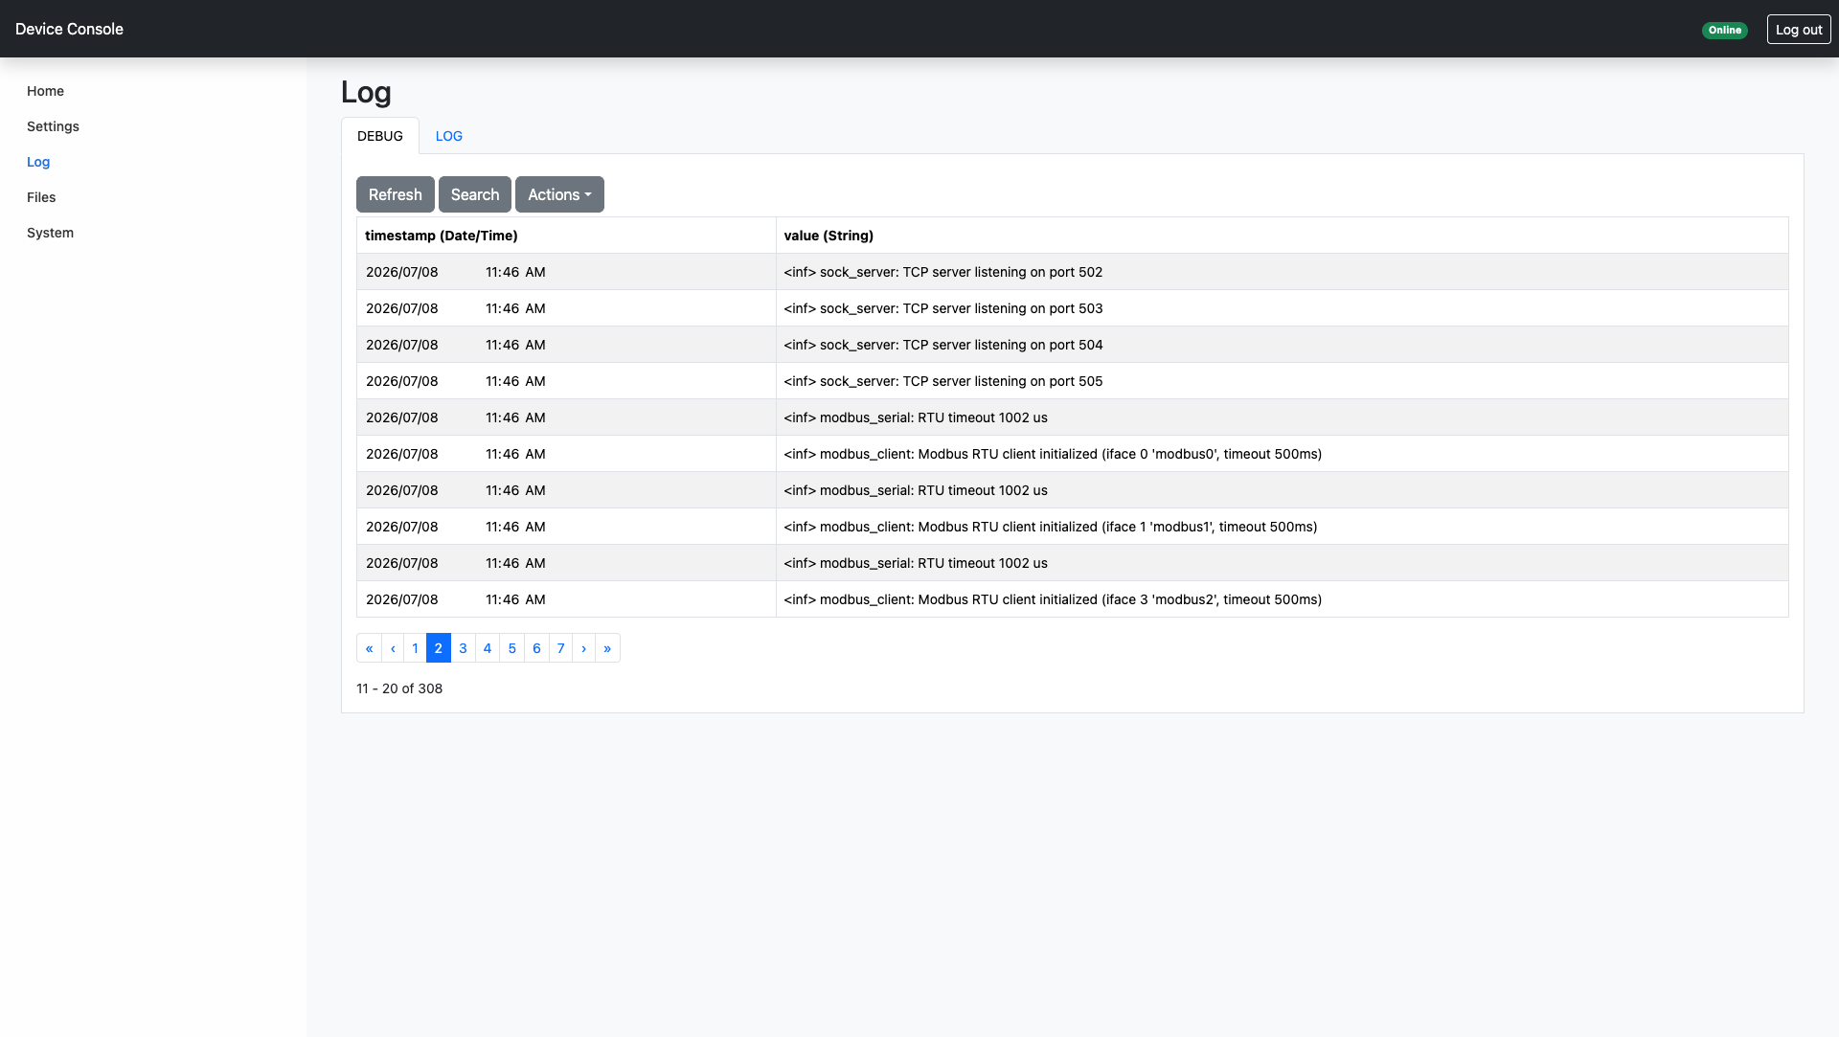Switch to the DEBUG tab
The width and height of the screenshot is (1839, 1037).
pos(380,136)
